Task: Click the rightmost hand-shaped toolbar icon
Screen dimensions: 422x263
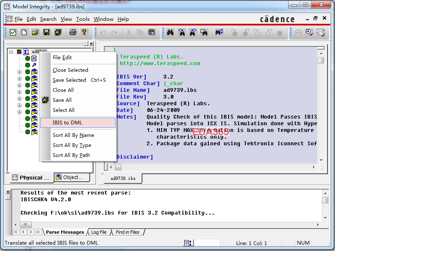Action: 321,33
